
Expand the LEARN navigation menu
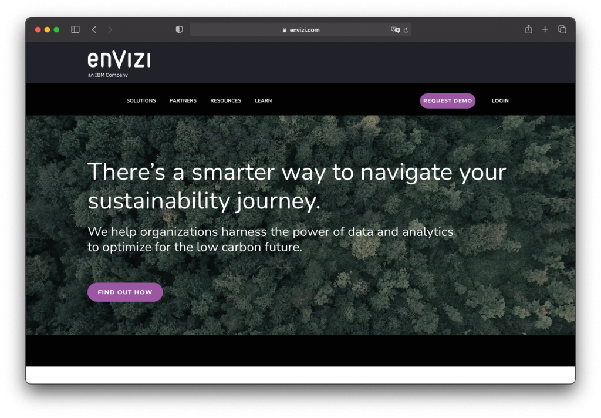tap(263, 100)
